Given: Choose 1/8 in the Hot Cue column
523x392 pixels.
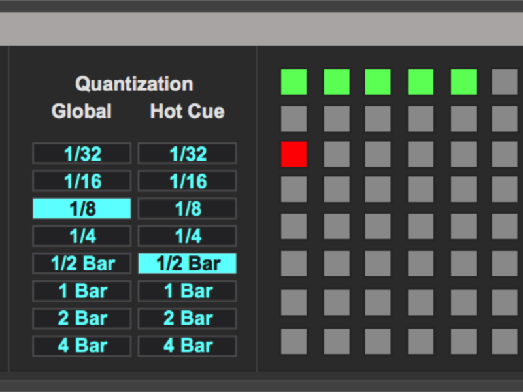Looking at the screenshot, I should tap(188, 208).
